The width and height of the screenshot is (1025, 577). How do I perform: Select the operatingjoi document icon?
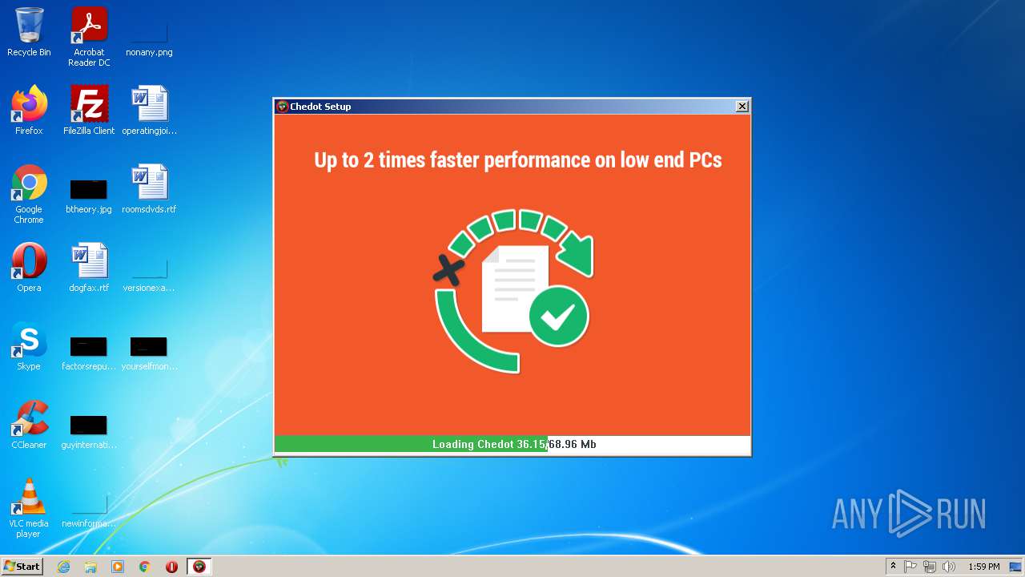point(149,111)
